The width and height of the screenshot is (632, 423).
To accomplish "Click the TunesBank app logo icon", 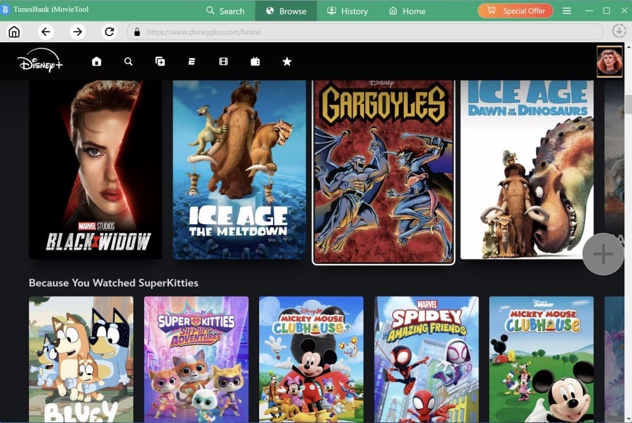I will coord(5,9).
